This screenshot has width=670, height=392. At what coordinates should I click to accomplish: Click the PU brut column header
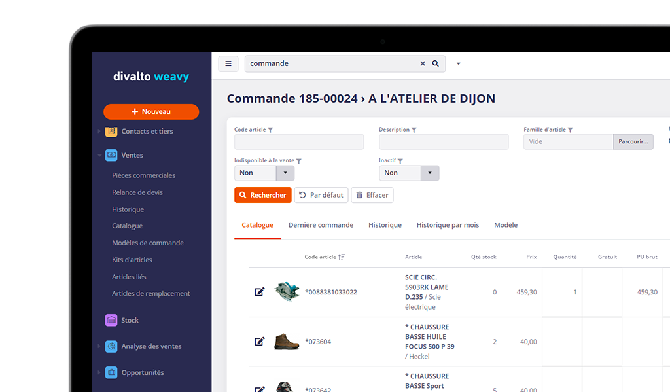pyautogui.click(x=647, y=257)
